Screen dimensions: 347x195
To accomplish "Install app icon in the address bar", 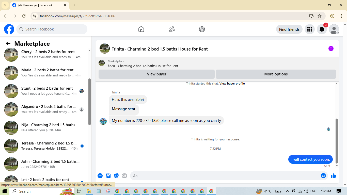I will pos(311,16).
